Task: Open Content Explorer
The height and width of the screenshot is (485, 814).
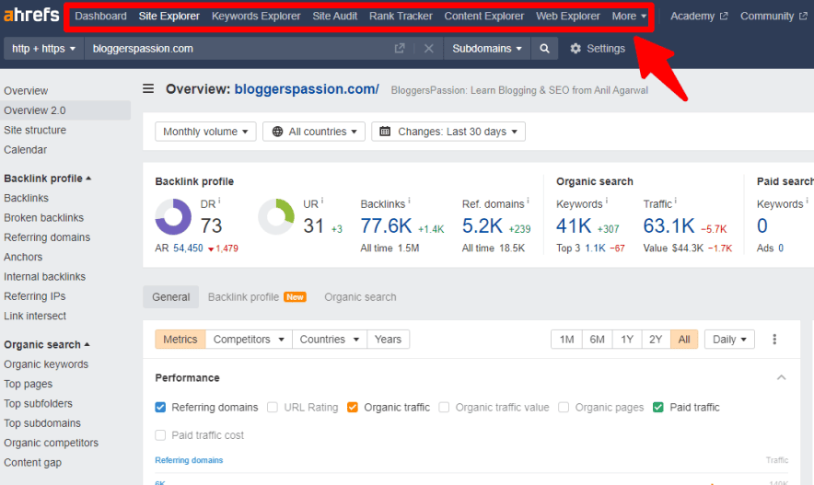Action: point(483,16)
